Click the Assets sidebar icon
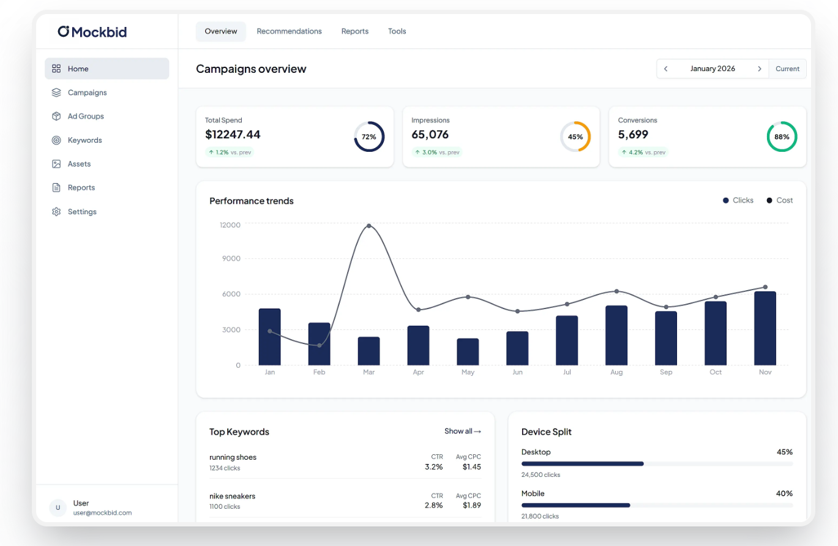 coord(56,163)
